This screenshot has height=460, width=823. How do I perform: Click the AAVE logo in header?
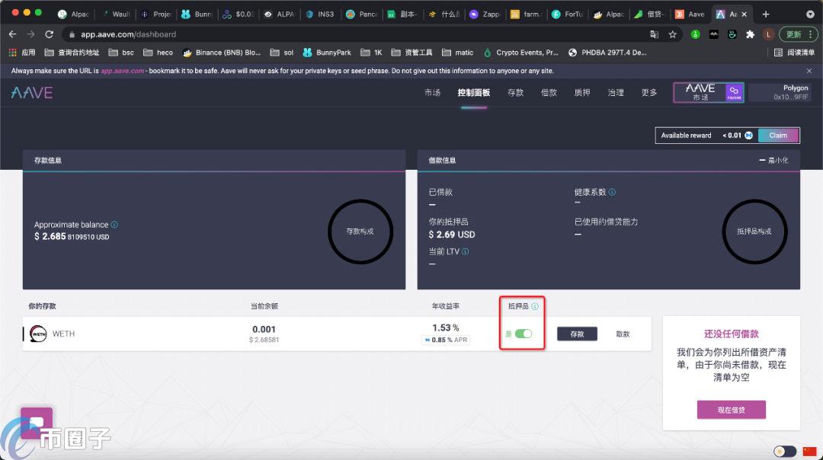pos(32,93)
